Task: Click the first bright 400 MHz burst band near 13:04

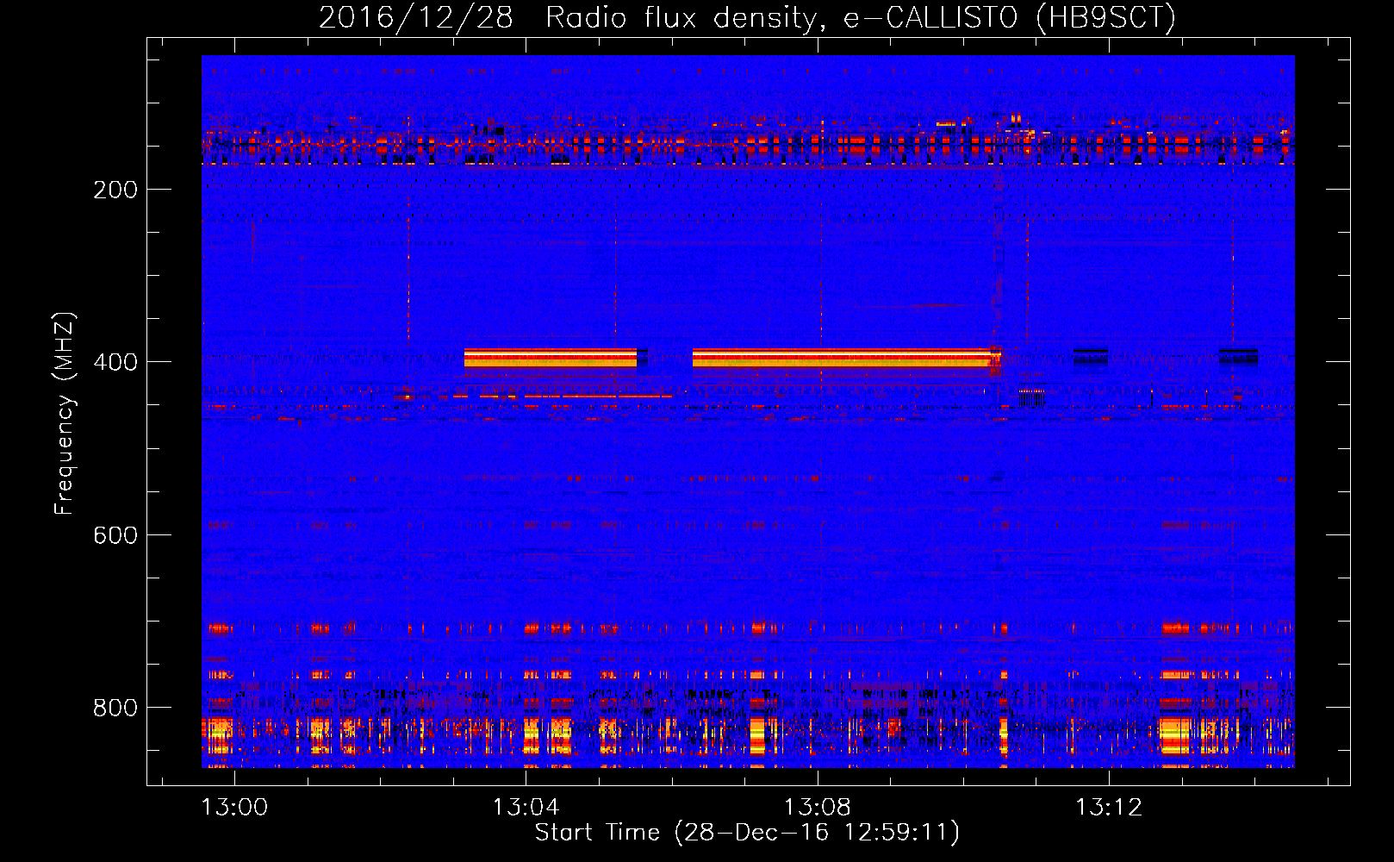Action: pos(551,358)
